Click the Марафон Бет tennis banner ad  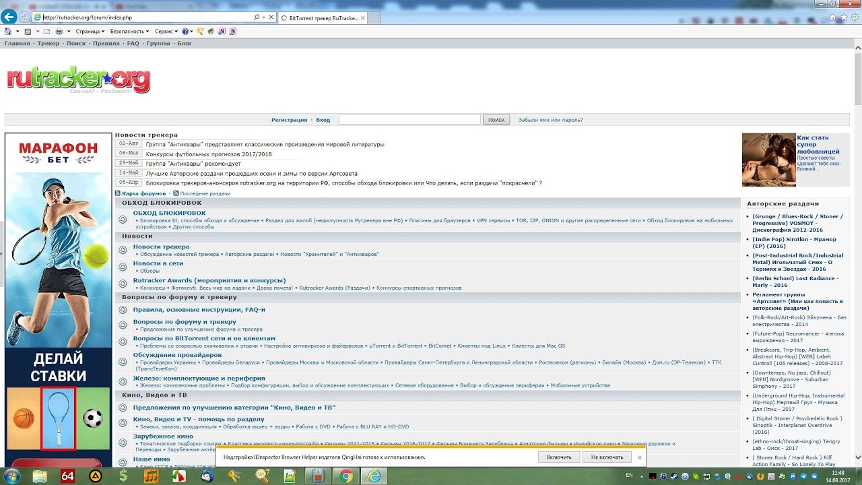(58, 300)
